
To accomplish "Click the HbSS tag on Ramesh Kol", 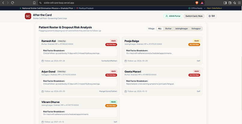I will point(113,41).
